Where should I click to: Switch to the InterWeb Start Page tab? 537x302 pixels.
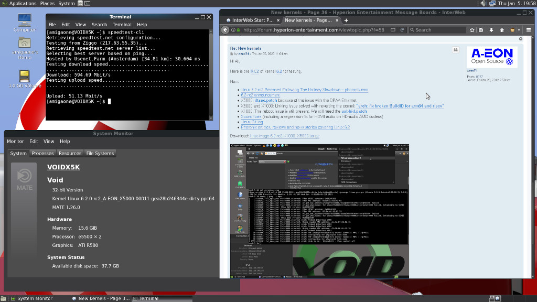[252, 20]
